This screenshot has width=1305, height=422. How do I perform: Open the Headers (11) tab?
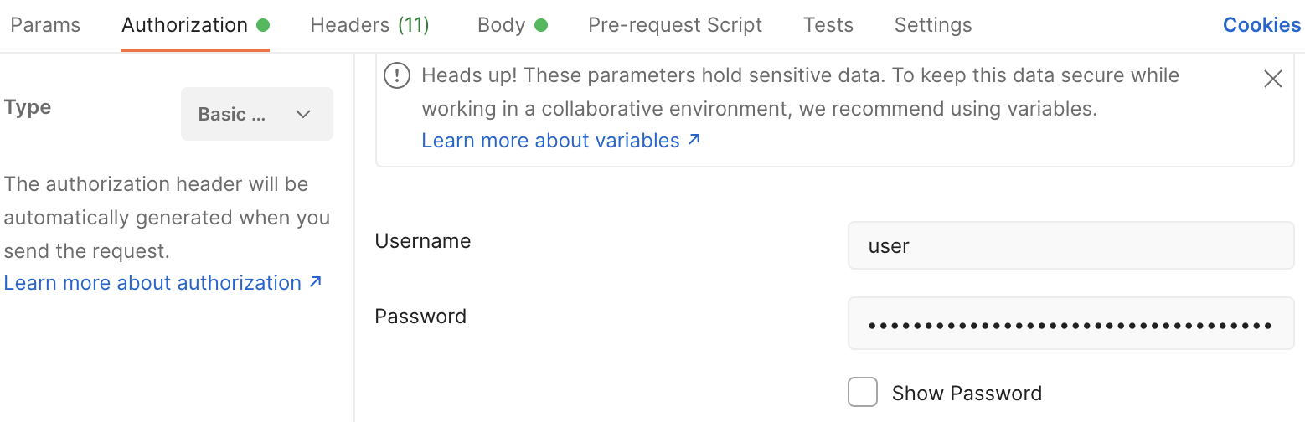[x=369, y=25]
